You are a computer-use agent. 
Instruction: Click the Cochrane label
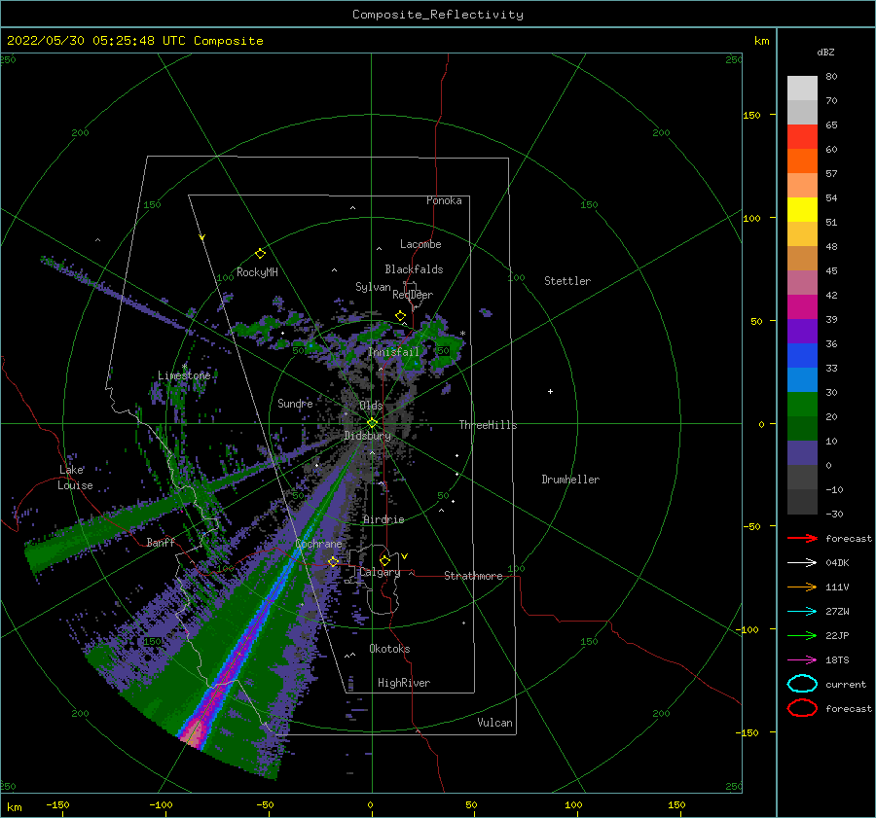click(x=318, y=544)
